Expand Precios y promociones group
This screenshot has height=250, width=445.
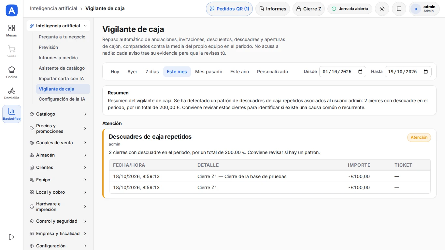click(58, 129)
